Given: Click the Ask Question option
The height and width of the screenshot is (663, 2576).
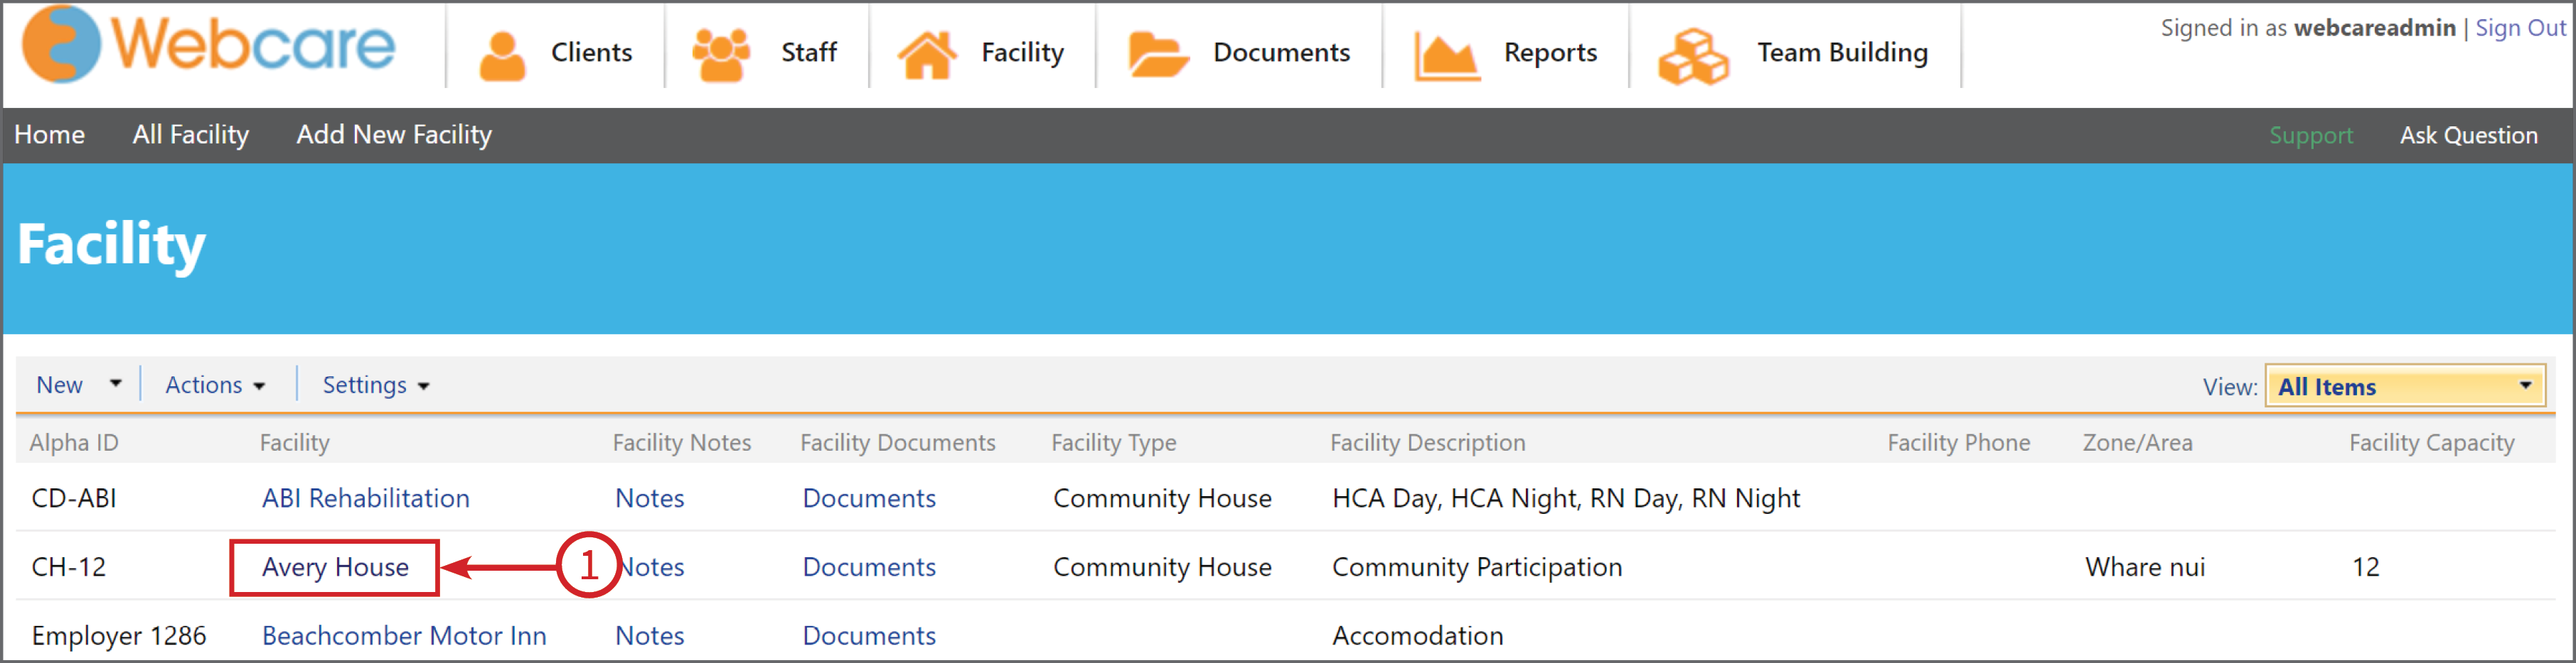Looking at the screenshot, I should tap(2469, 135).
